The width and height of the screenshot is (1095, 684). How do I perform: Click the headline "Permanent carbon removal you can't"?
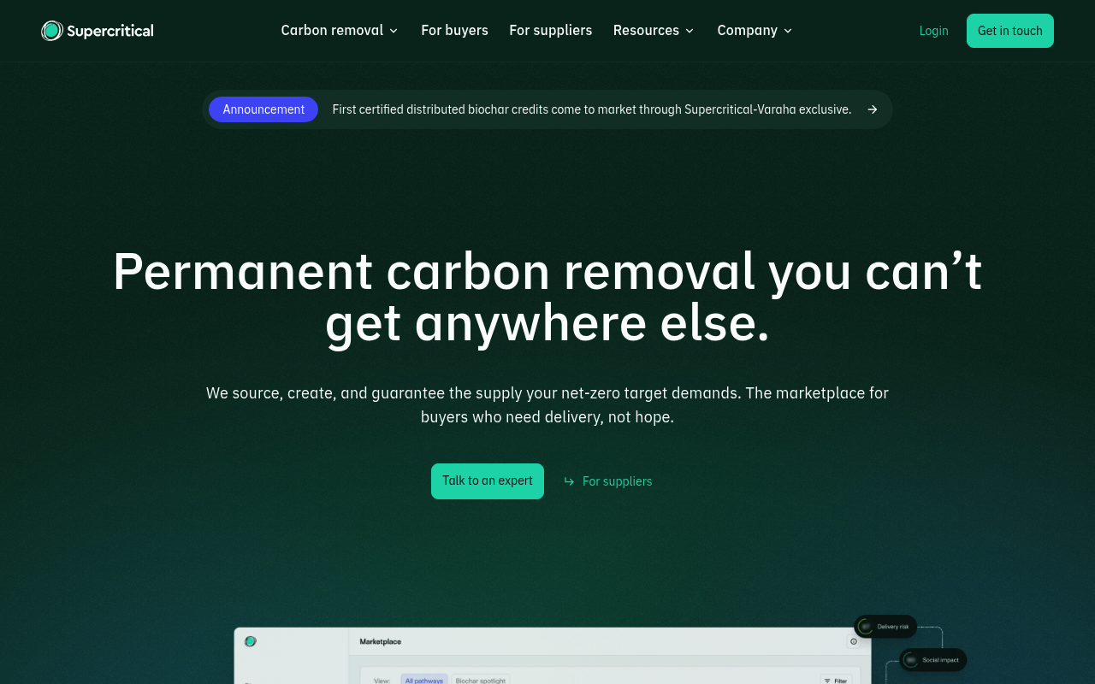click(x=547, y=271)
